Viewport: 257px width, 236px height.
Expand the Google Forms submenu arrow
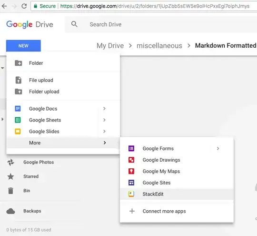point(218,148)
